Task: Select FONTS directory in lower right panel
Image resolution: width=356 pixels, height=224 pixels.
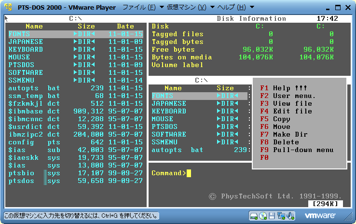Action: pos(200,96)
